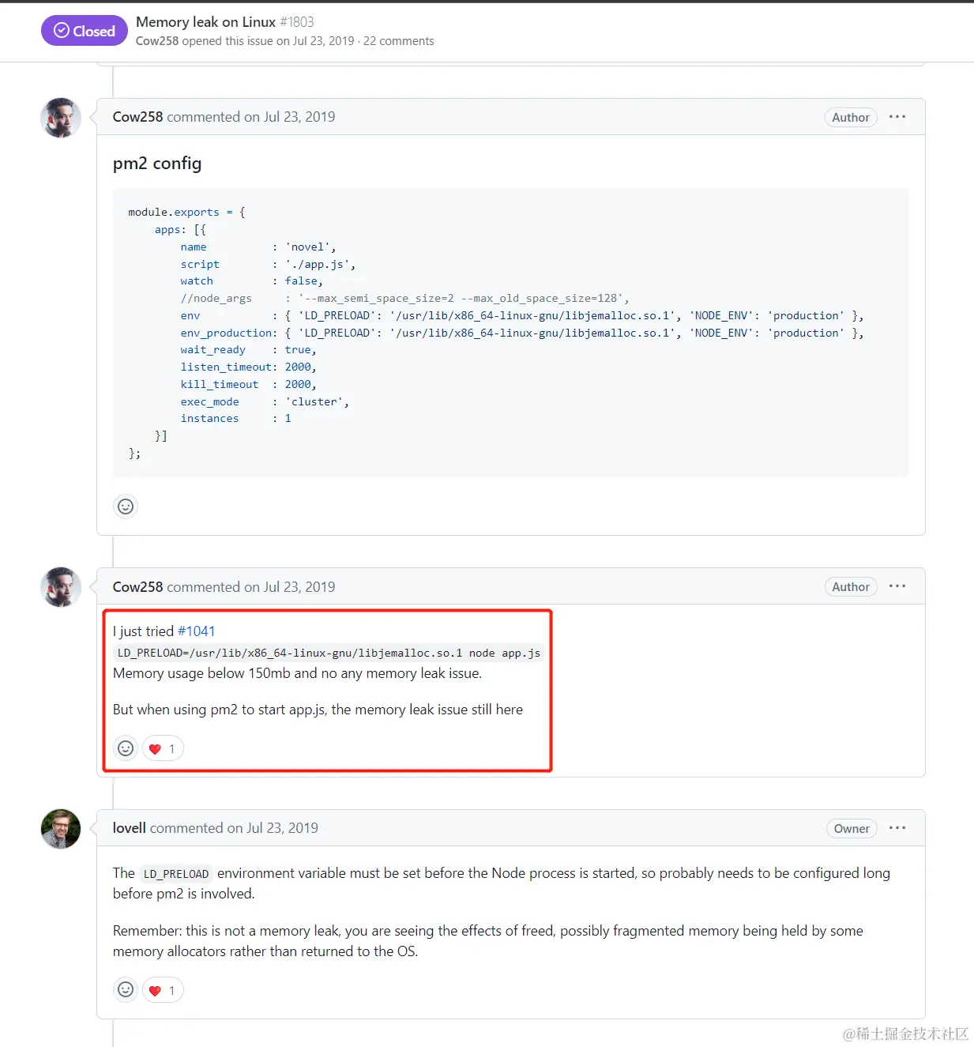Click the Closed status badge
Screen dimensions: 974x1047
pyautogui.click(x=85, y=31)
